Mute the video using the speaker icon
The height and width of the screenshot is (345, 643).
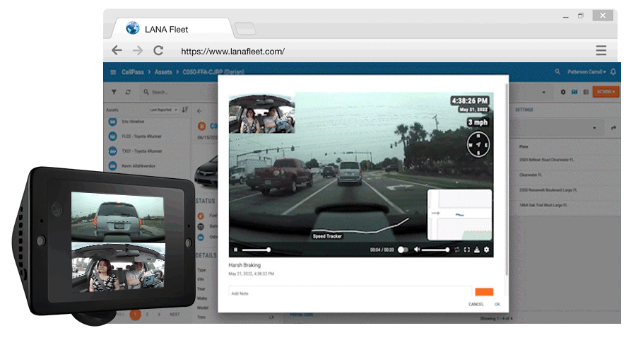(417, 250)
